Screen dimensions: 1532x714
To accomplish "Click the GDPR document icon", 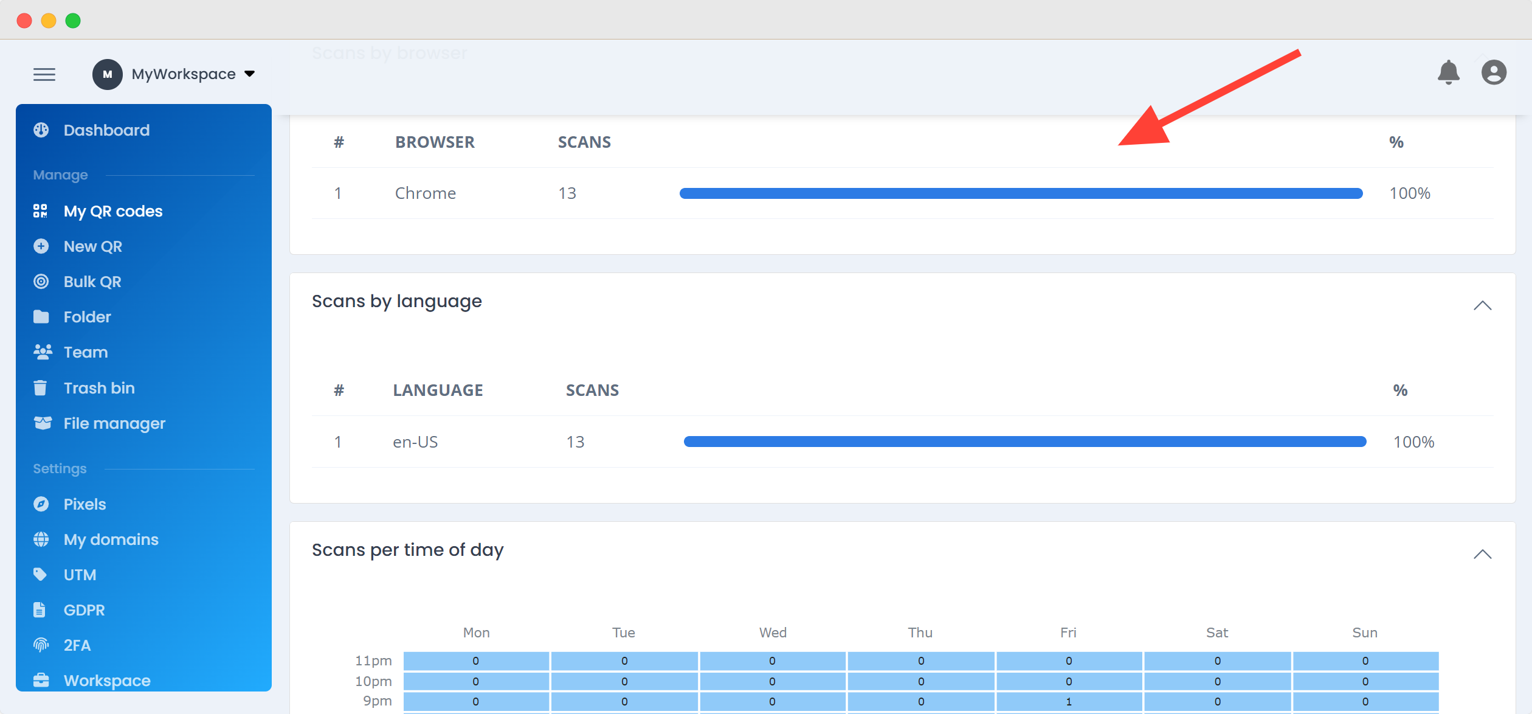I will point(40,610).
